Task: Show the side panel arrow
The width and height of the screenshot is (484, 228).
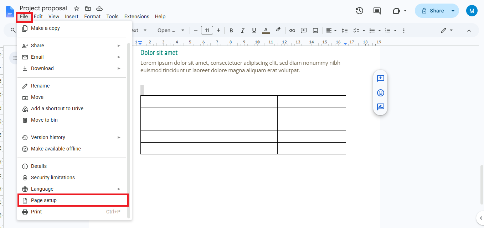Action: pyautogui.click(x=480, y=218)
